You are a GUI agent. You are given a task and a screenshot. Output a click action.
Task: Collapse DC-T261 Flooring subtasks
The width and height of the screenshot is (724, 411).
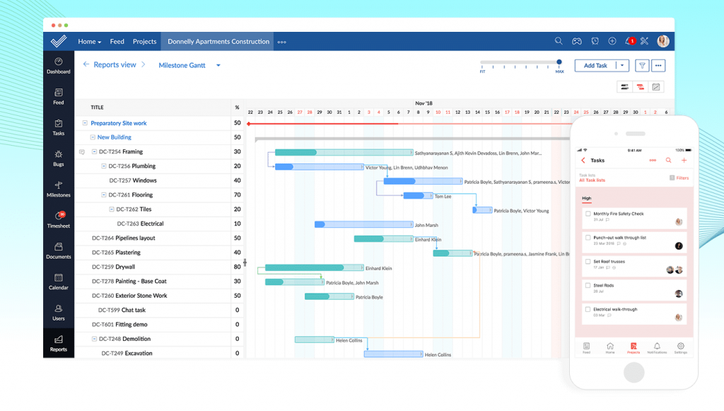[103, 195]
